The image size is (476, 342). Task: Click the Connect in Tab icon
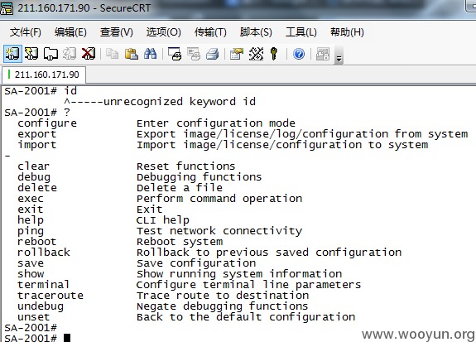coord(50,54)
